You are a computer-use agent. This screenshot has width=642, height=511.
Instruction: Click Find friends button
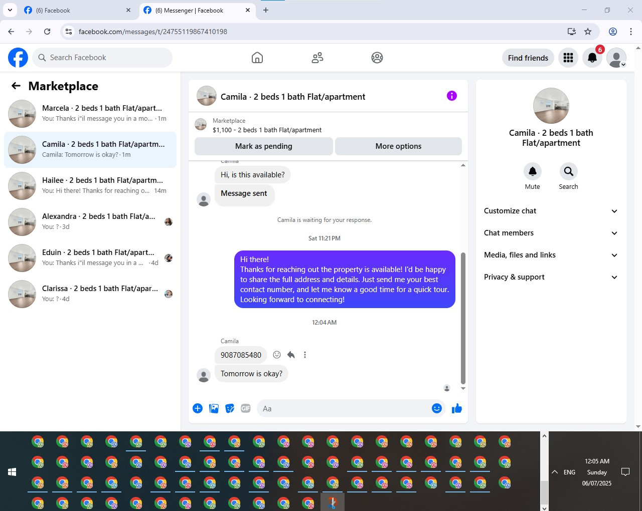coord(528,58)
